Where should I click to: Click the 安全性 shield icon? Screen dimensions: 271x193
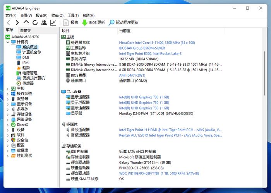[x=13, y=140]
